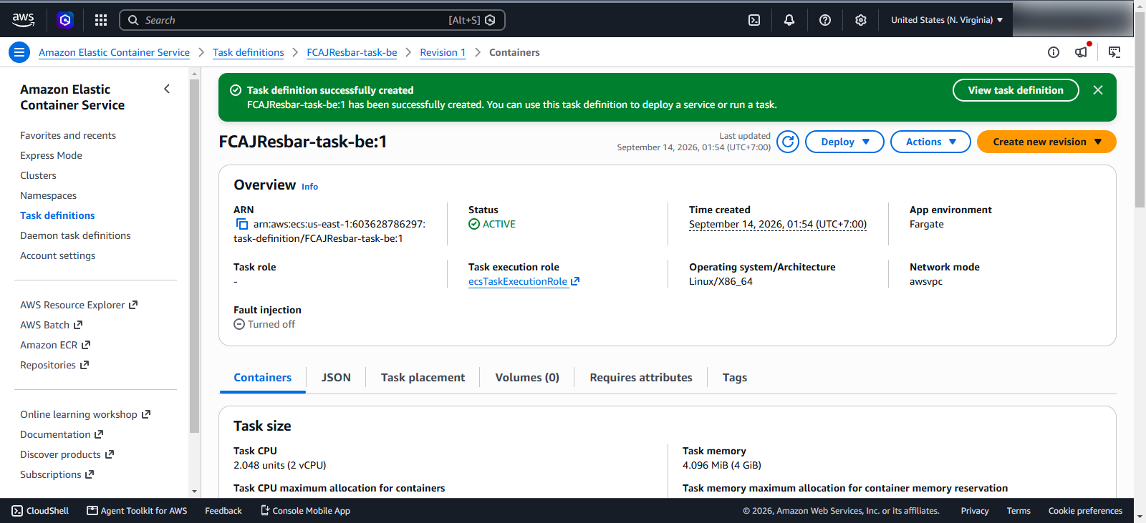Collapse the ECS side navigation
The width and height of the screenshot is (1146, 523).
(167, 89)
